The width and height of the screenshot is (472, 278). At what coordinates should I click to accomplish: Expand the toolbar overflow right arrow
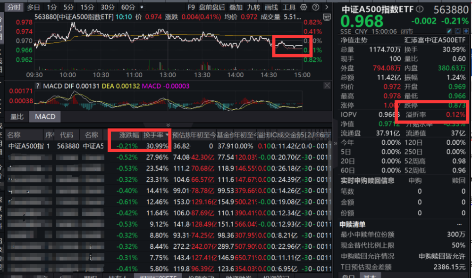coord(326,7)
